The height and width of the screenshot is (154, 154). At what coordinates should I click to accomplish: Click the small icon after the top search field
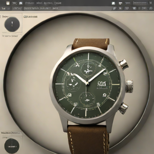coord(151,3)
